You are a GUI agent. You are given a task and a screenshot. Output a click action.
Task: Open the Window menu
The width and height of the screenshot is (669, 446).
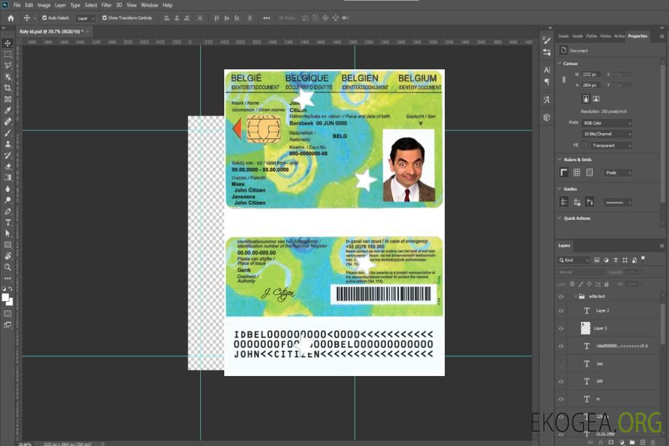point(149,5)
